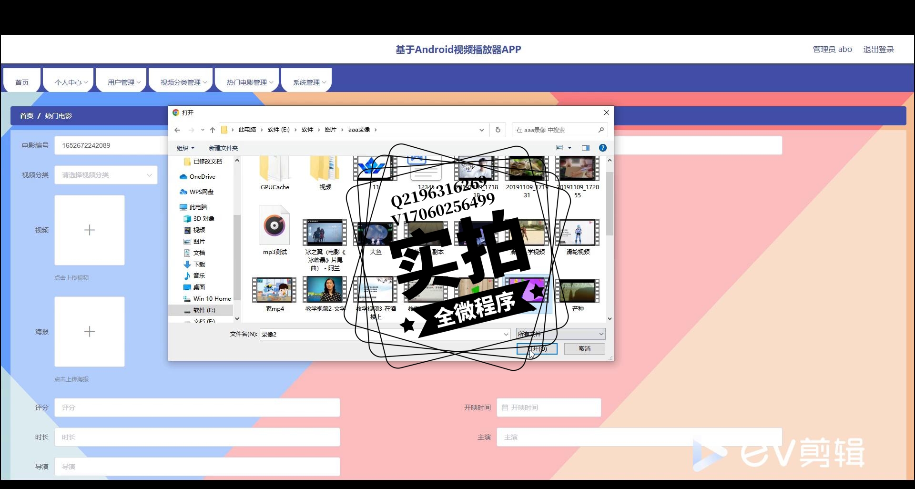
Task: Expand the address bar history dropdown
Action: pyautogui.click(x=482, y=130)
